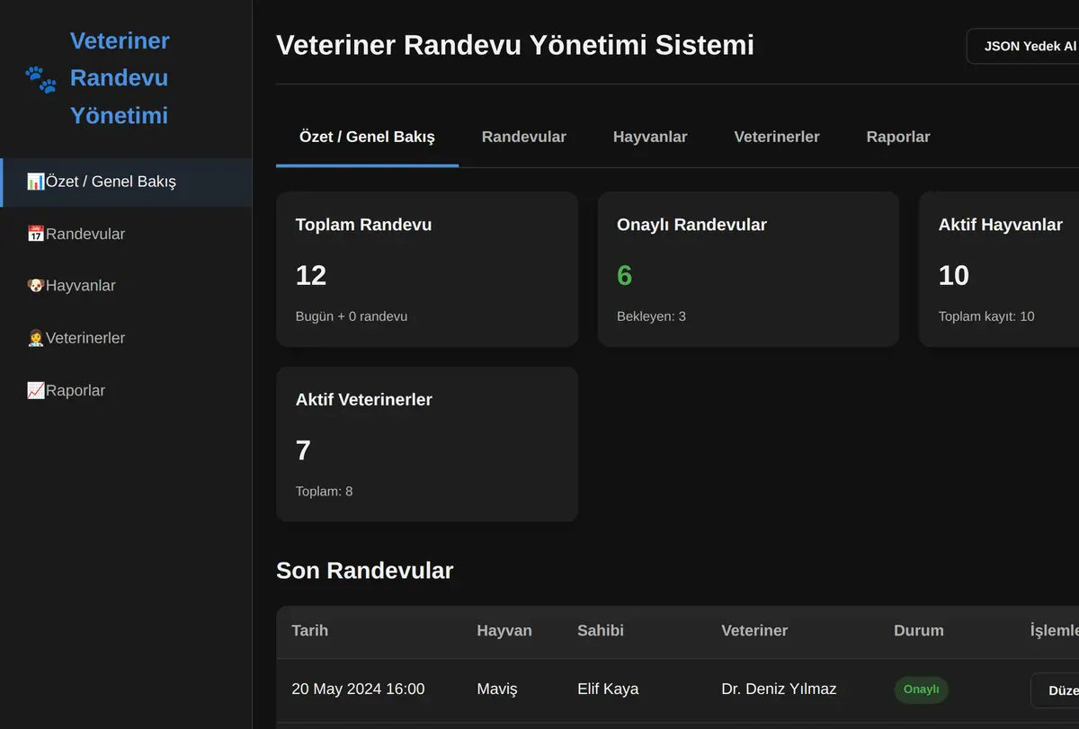Click the Bugün + 0 randevu text
Screen dimensions: 1079x729
tap(352, 316)
